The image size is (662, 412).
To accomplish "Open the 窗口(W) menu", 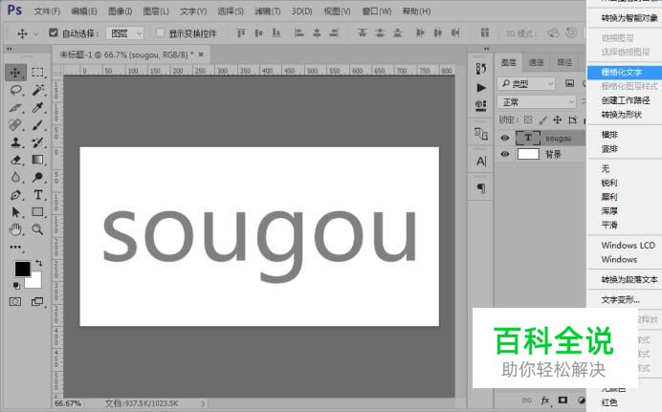I will (377, 11).
